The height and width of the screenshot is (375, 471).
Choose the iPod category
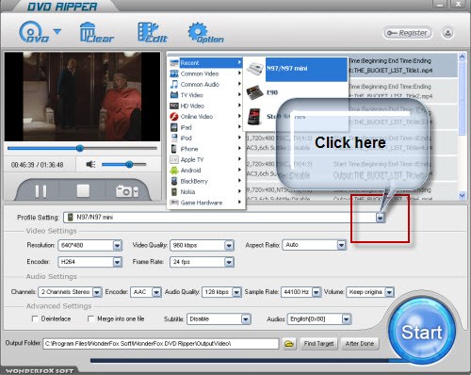click(x=205, y=138)
